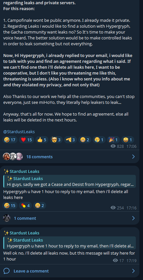Image resolution: width=143 pixels, height=280 pixels.
Task: Toggle the pill emoji reaction with 4
Action: (25, 205)
